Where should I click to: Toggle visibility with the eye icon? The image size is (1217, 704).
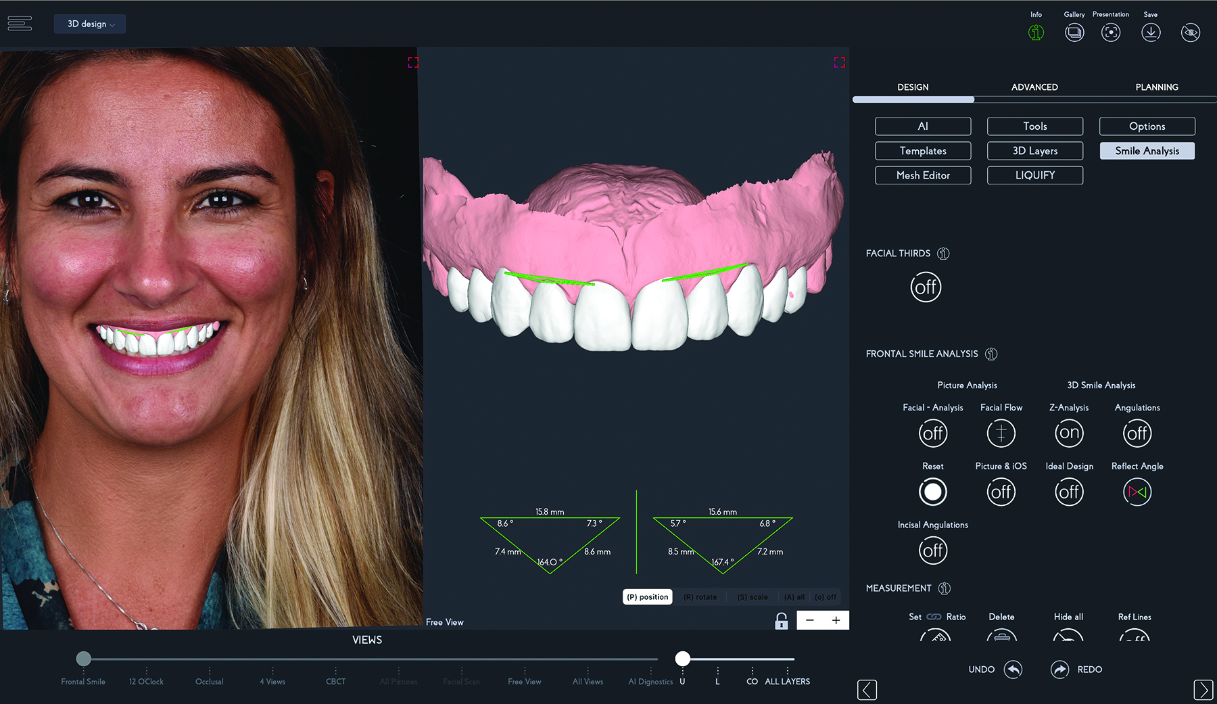coord(1191,32)
